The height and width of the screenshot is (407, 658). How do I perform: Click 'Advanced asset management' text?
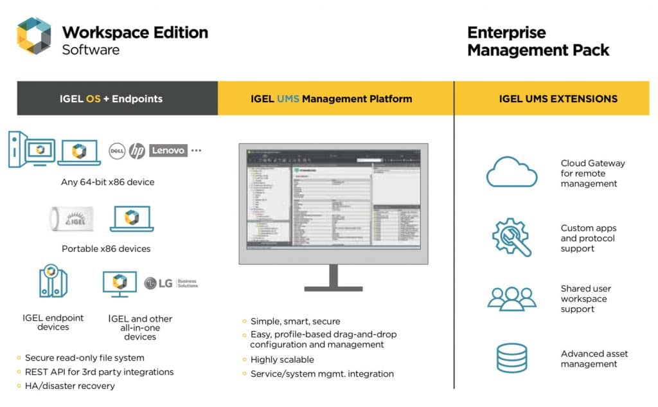[x=594, y=359]
